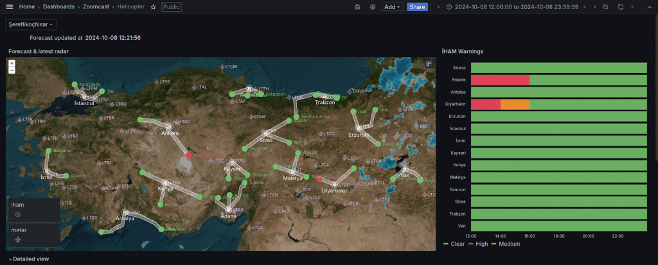Click the Share button

pos(417,6)
